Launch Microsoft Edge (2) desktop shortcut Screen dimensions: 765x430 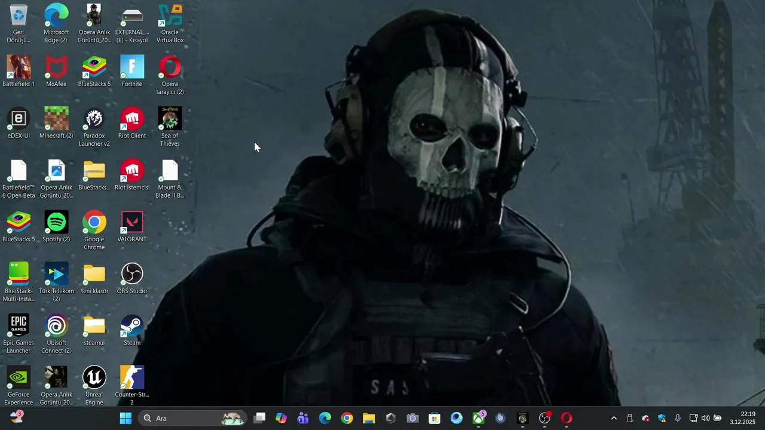[x=56, y=24]
